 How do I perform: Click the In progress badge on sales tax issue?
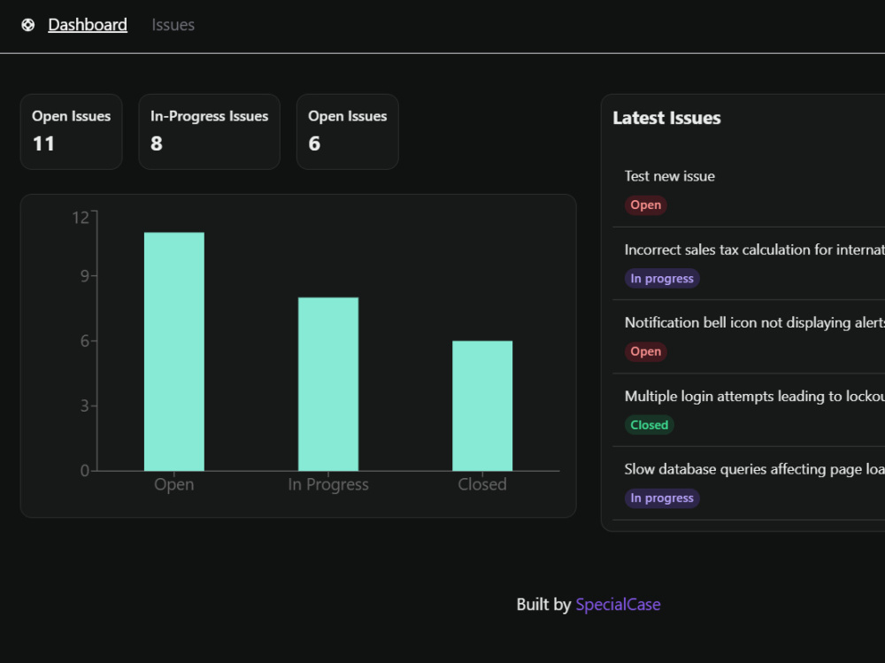click(662, 278)
